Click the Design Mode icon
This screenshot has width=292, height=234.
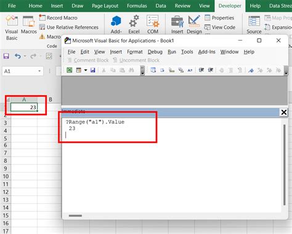[x=194, y=21]
